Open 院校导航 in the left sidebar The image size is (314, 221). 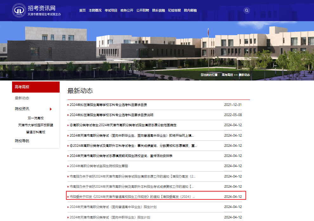point(22,141)
